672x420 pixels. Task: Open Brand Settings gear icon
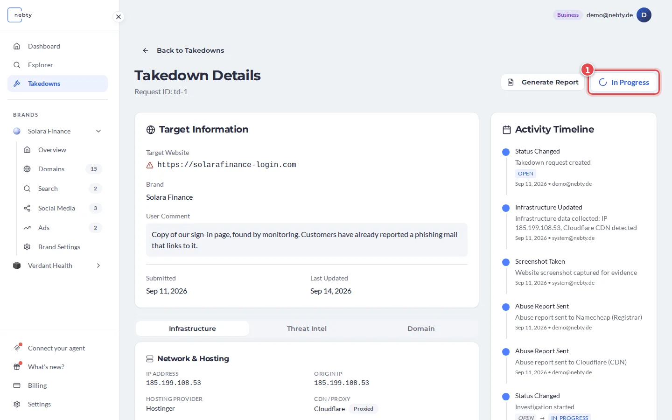coord(27,247)
